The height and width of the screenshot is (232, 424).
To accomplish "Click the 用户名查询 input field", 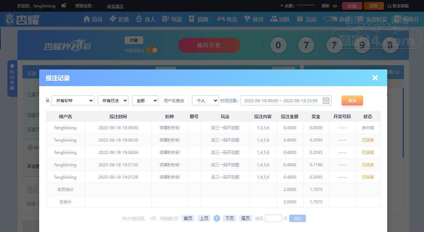I will (x=175, y=100).
